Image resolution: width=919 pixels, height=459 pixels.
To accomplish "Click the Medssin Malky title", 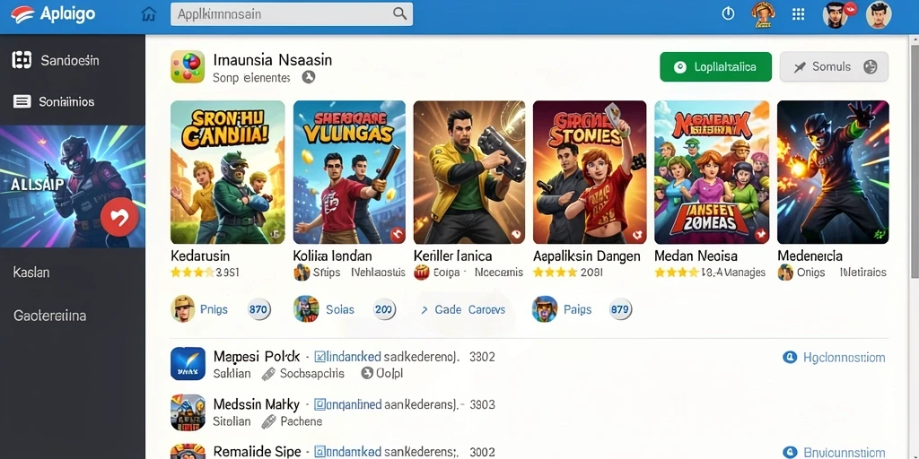I will 256,404.
